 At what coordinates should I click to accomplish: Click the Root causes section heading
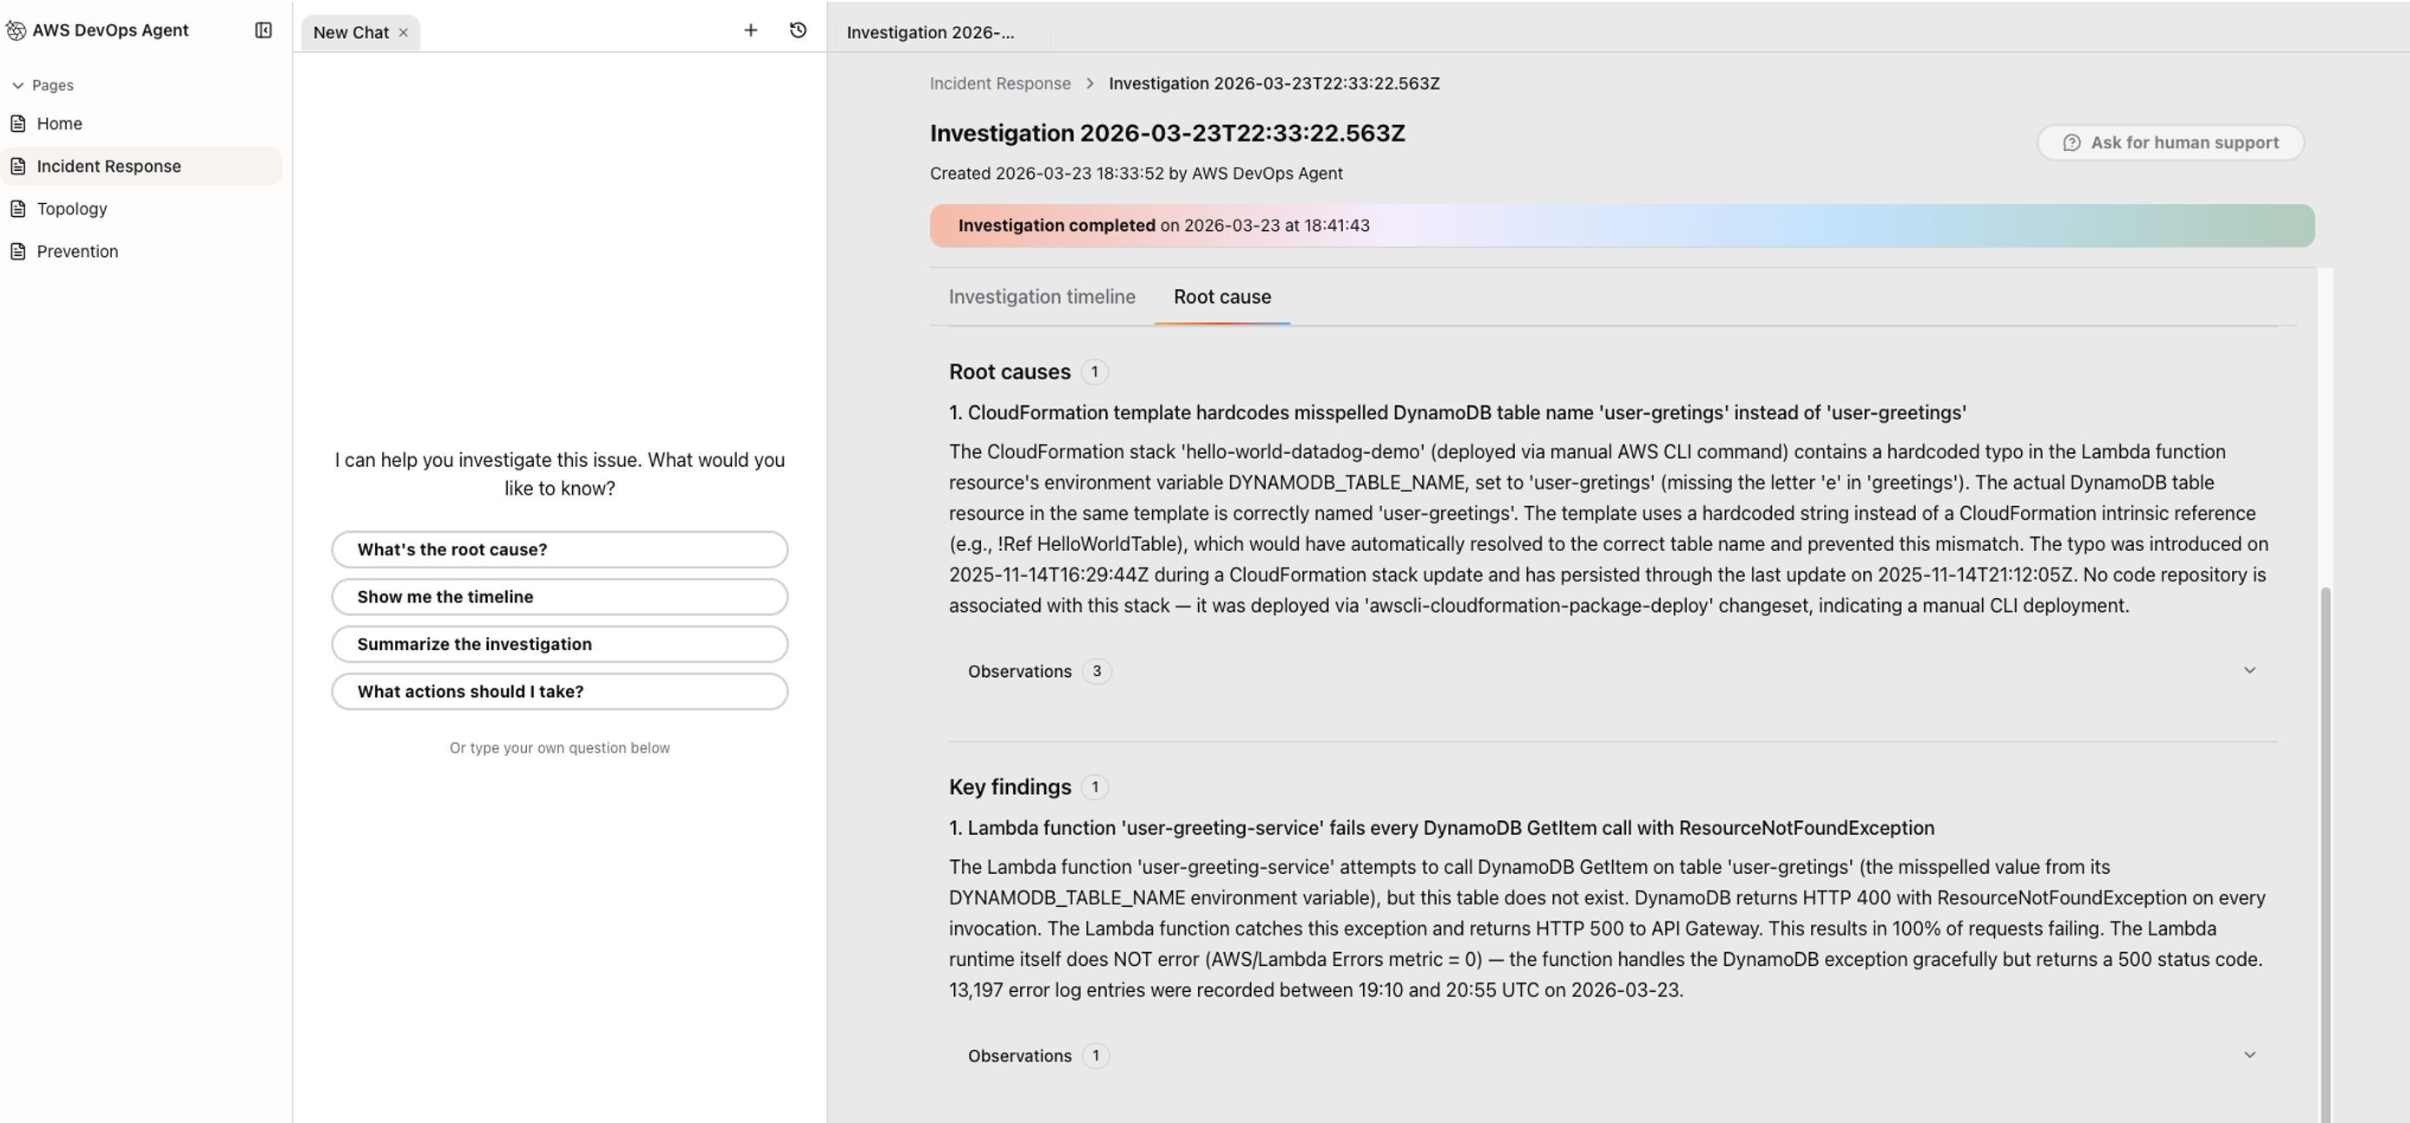click(x=1010, y=372)
